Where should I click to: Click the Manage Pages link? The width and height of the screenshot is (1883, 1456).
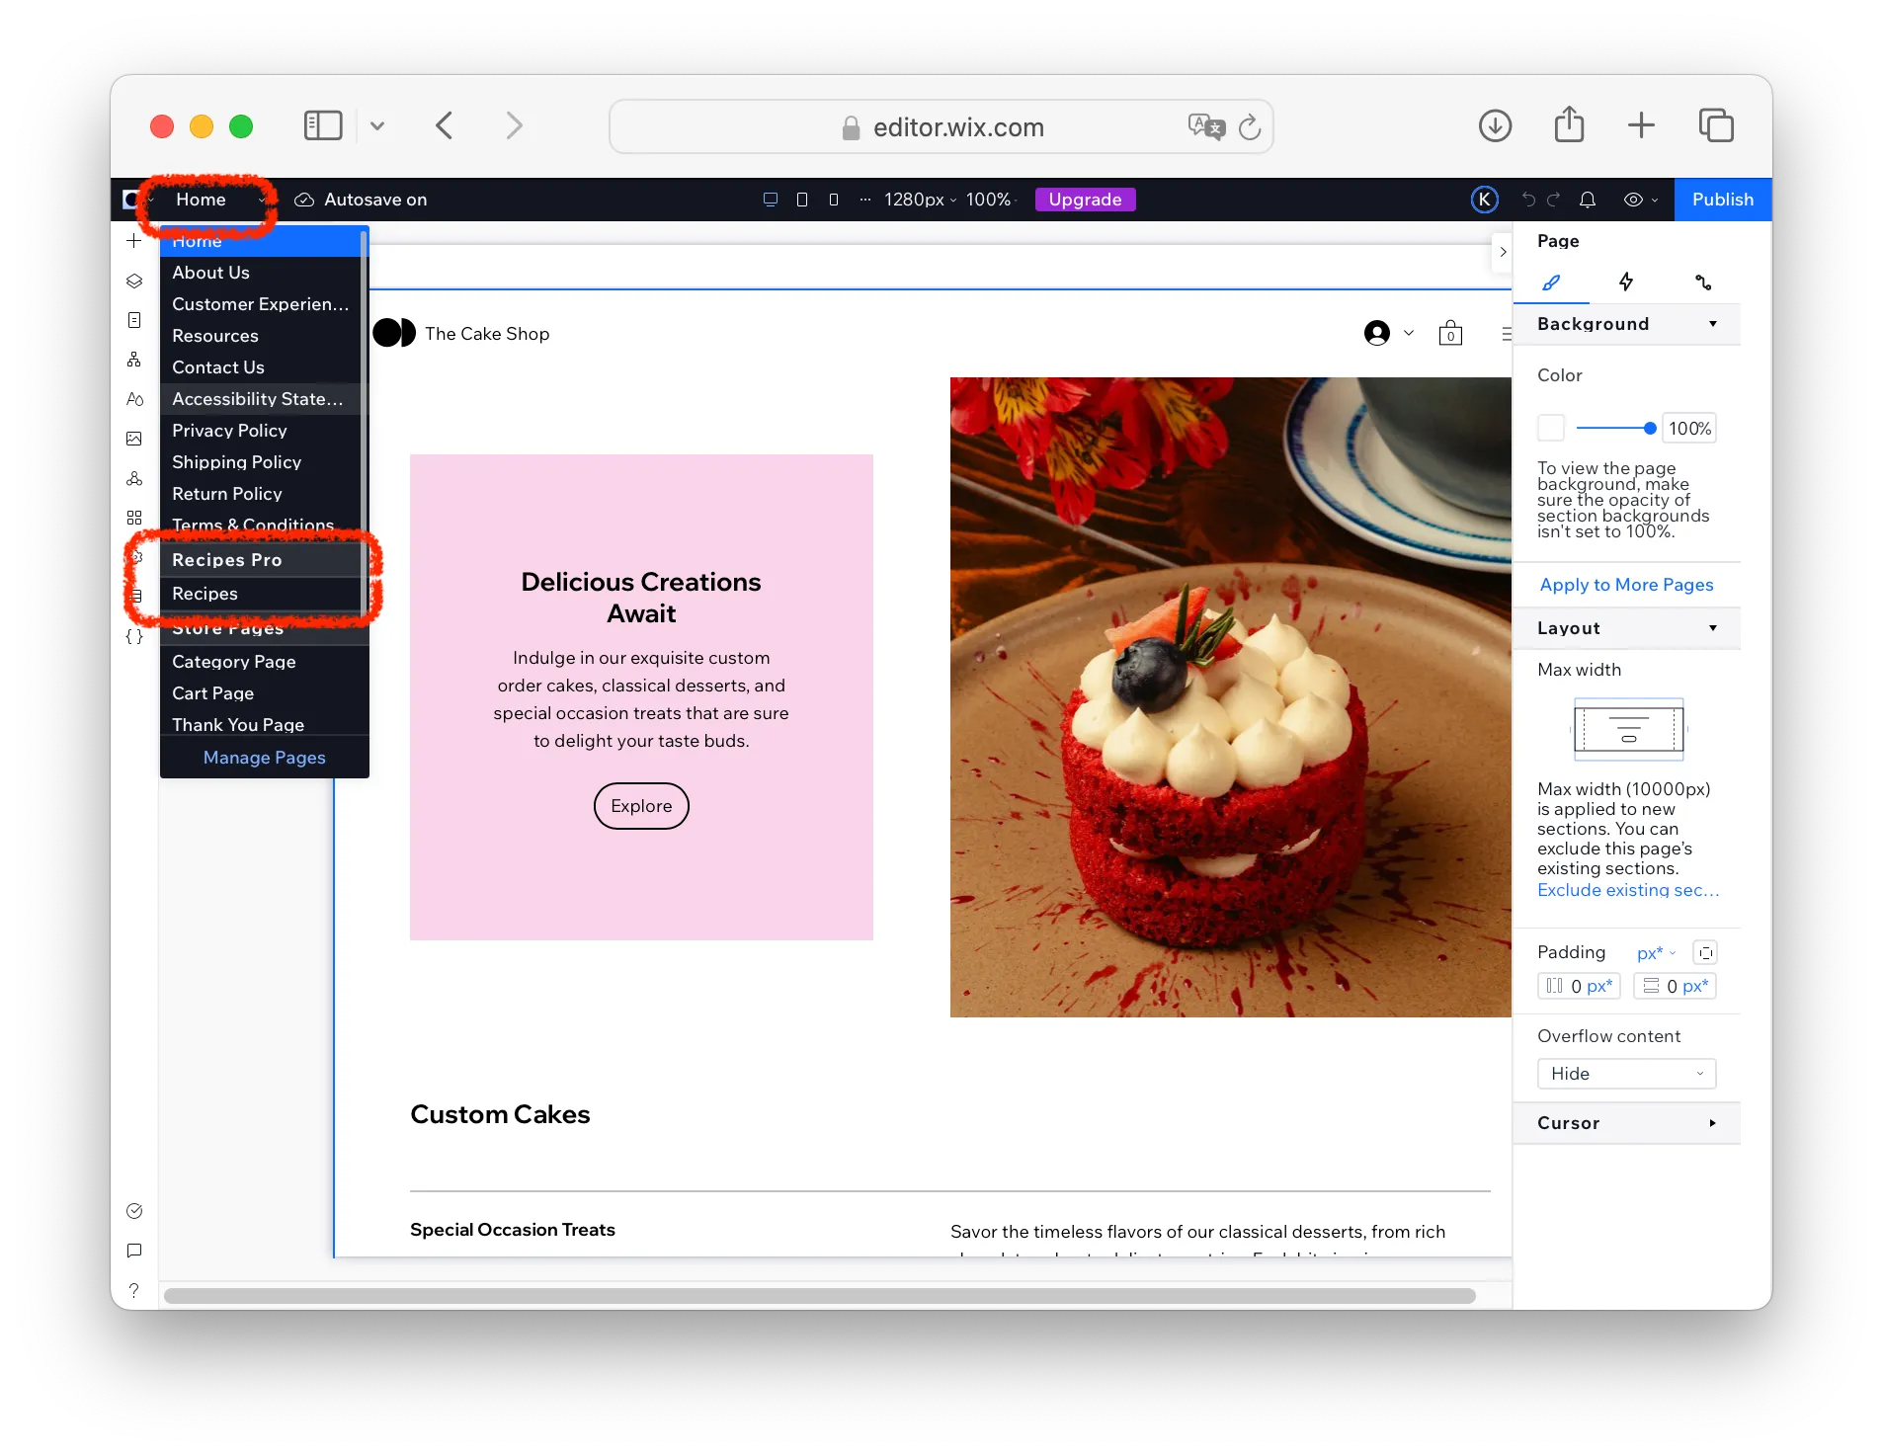tap(264, 758)
